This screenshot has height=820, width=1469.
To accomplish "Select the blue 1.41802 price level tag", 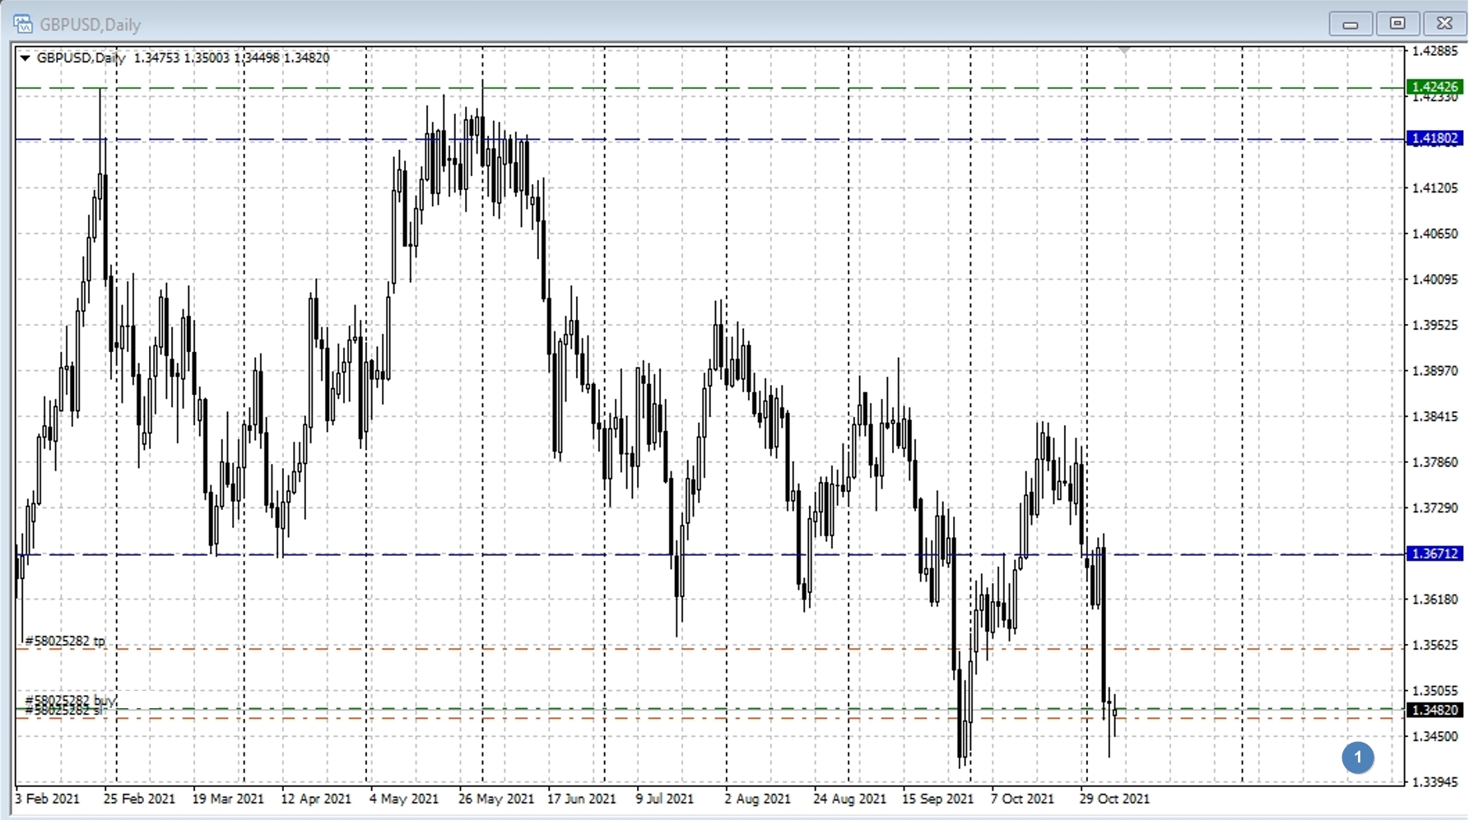I will tap(1434, 138).
